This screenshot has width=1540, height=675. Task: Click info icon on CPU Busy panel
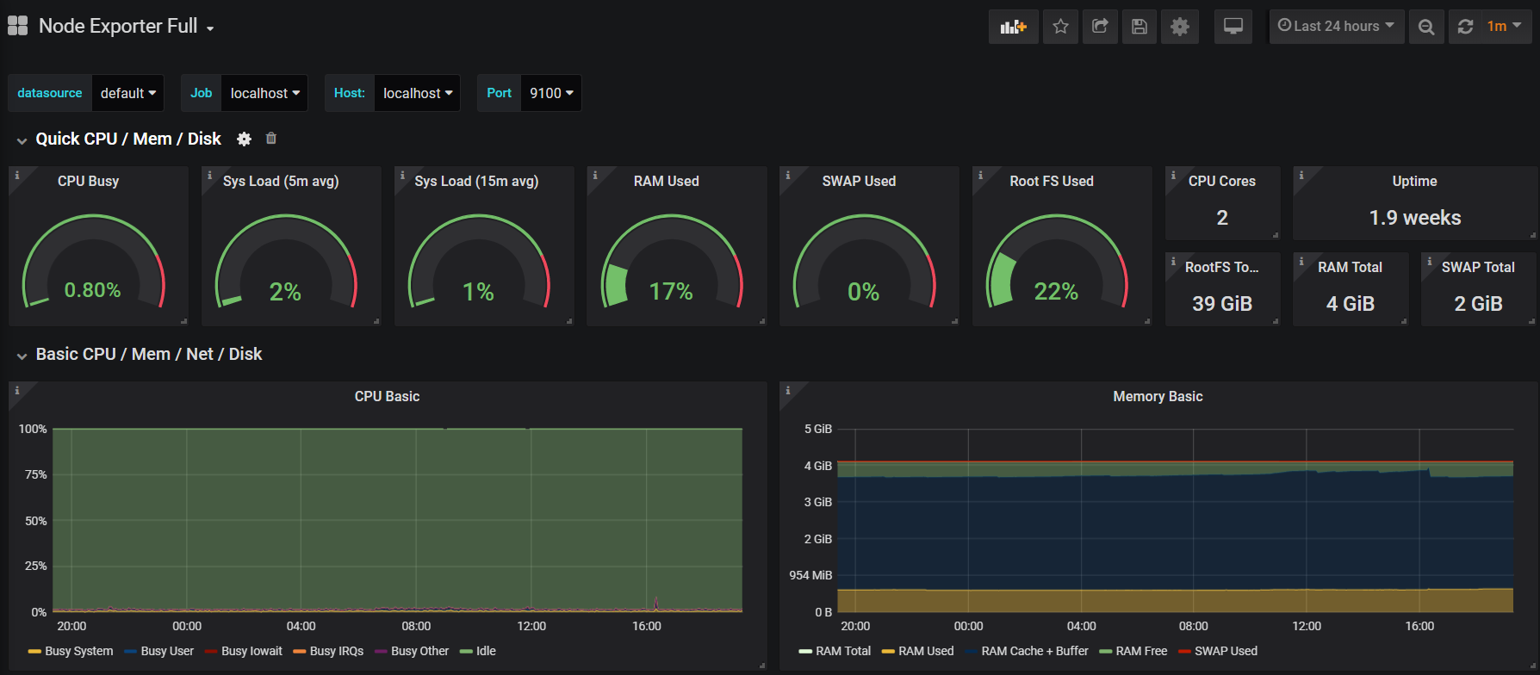click(17, 175)
